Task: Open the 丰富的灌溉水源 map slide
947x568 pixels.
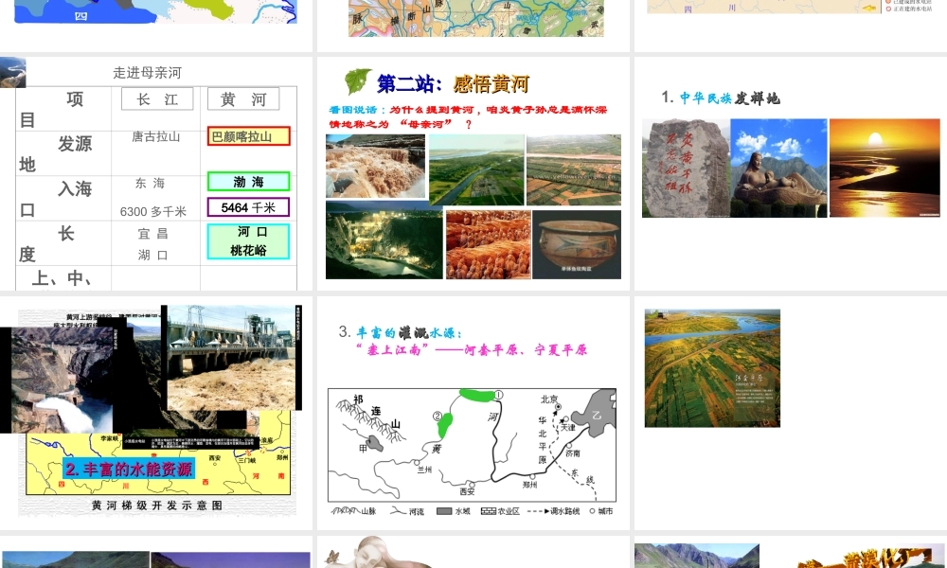Action: coord(473,413)
